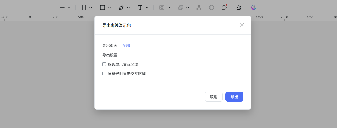Click the 导出页面 label

110,46
